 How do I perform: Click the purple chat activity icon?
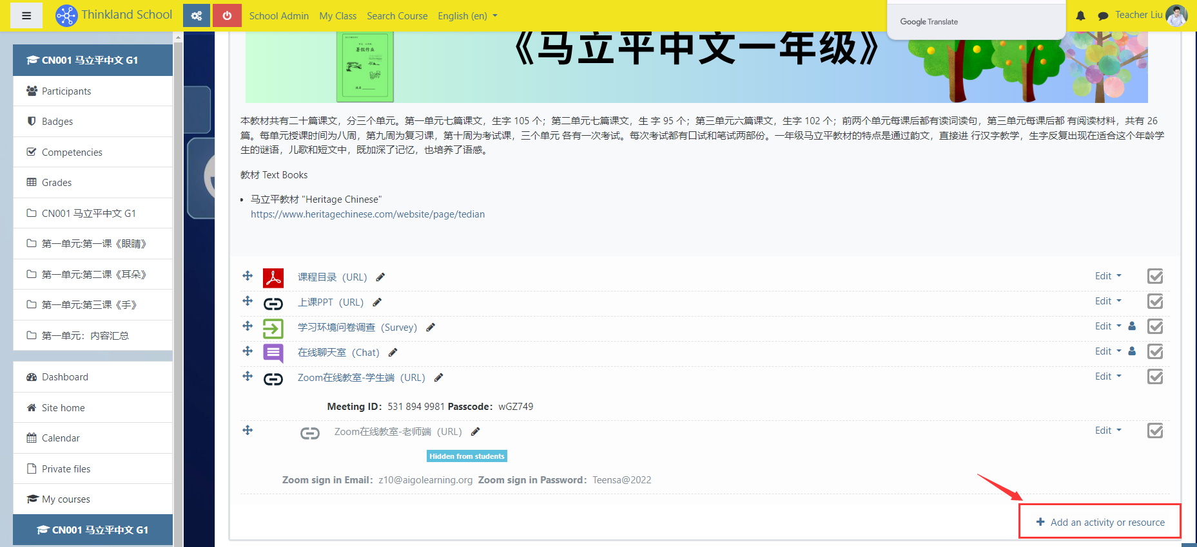[273, 353]
